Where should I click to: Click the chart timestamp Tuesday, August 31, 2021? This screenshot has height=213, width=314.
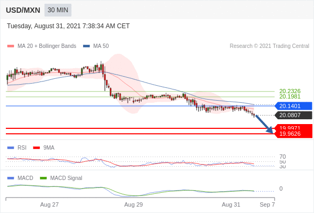tap(68, 26)
